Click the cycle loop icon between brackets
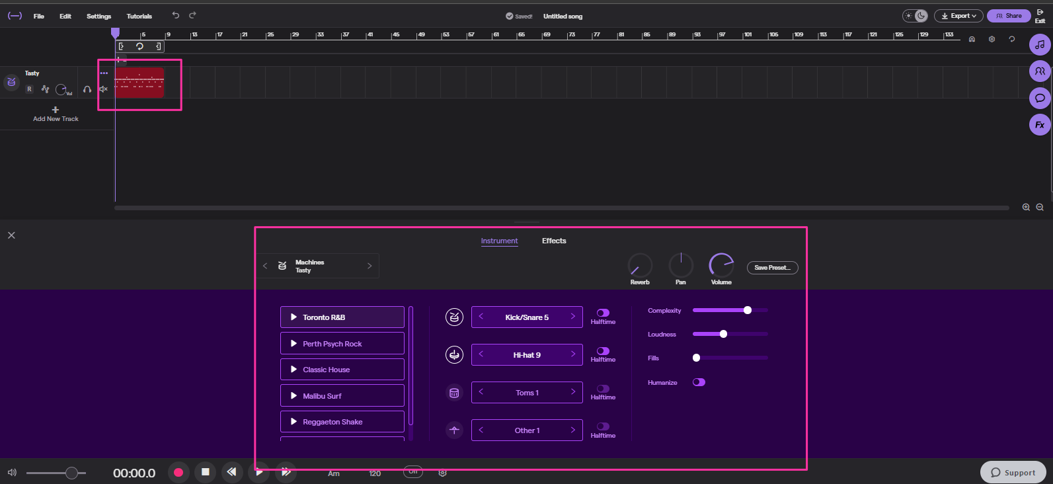This screenshot has width=1053, height=484. (139, 46)
